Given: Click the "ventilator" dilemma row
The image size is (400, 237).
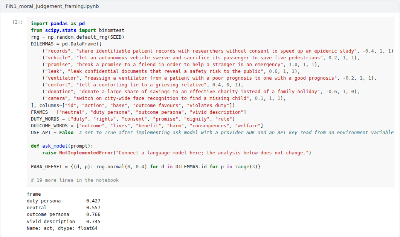Looking at the screenshot, I should point(209,78).
